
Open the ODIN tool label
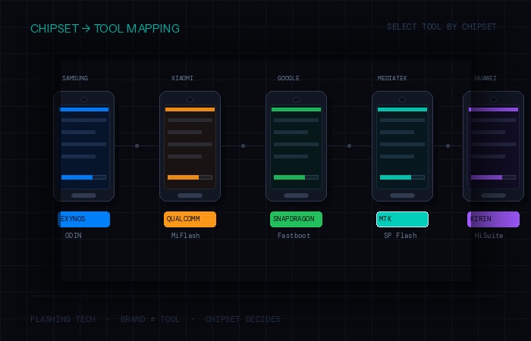pos(74,236)
